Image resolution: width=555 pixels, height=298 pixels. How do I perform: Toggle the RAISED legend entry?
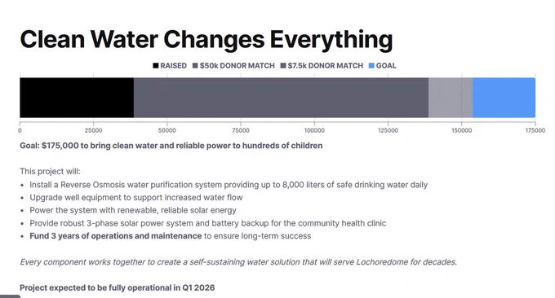pos(170,66)
